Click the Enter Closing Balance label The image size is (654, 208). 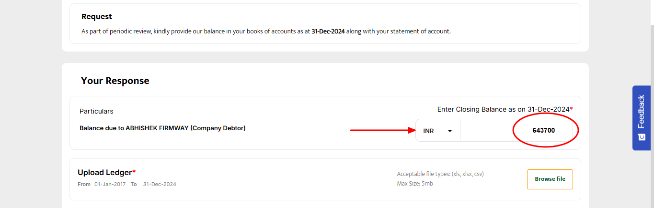pos(503,109)
